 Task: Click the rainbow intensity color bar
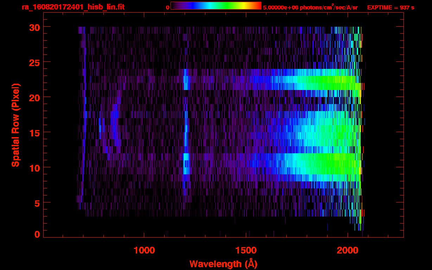[x=216, y=6]
